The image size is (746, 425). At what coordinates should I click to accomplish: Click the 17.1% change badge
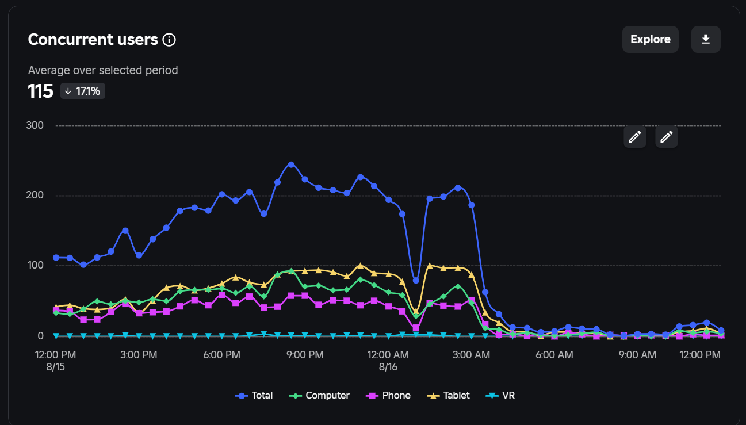coord(83,91)
